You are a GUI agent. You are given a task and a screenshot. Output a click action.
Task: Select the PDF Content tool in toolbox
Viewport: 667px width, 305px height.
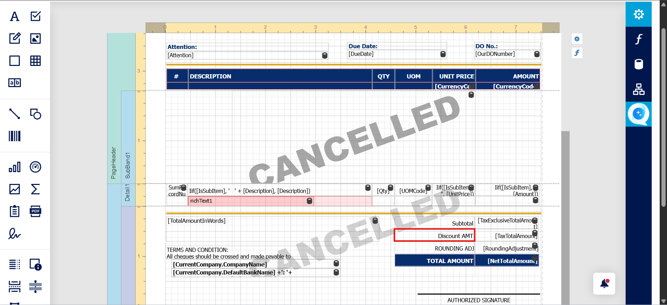point(35,211)
